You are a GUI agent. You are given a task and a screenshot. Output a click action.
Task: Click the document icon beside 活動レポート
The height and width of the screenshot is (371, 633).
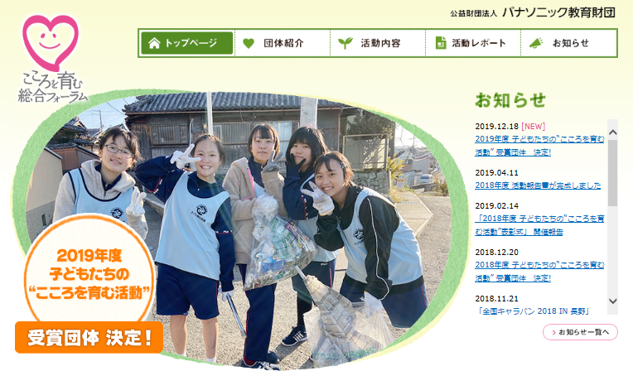pyautogui.click(x=441, y=42)
